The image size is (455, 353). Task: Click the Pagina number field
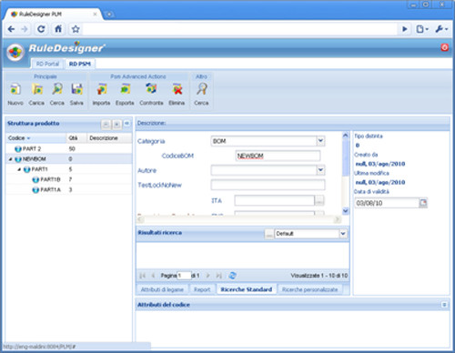(x=184, y=276)
